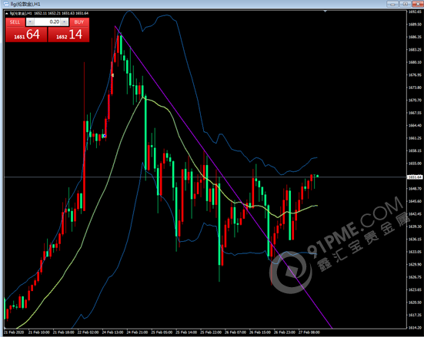This screenshot has height=337, width=424.
Task: Click the 1670.70 level on price scale
Action: (x=415, y=100)
